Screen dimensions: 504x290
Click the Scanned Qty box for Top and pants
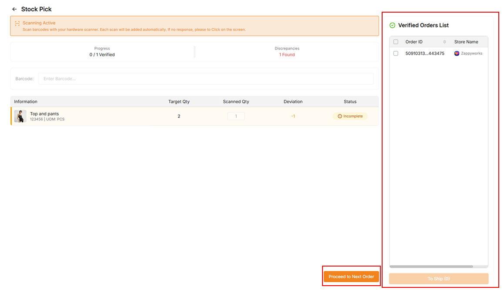tap(236, 116)
